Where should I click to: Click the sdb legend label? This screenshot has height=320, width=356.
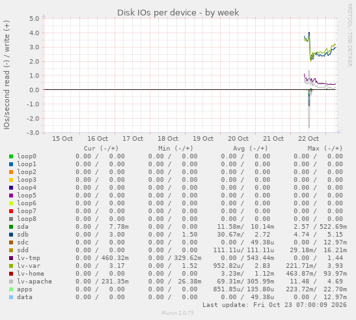click(23, 234)
